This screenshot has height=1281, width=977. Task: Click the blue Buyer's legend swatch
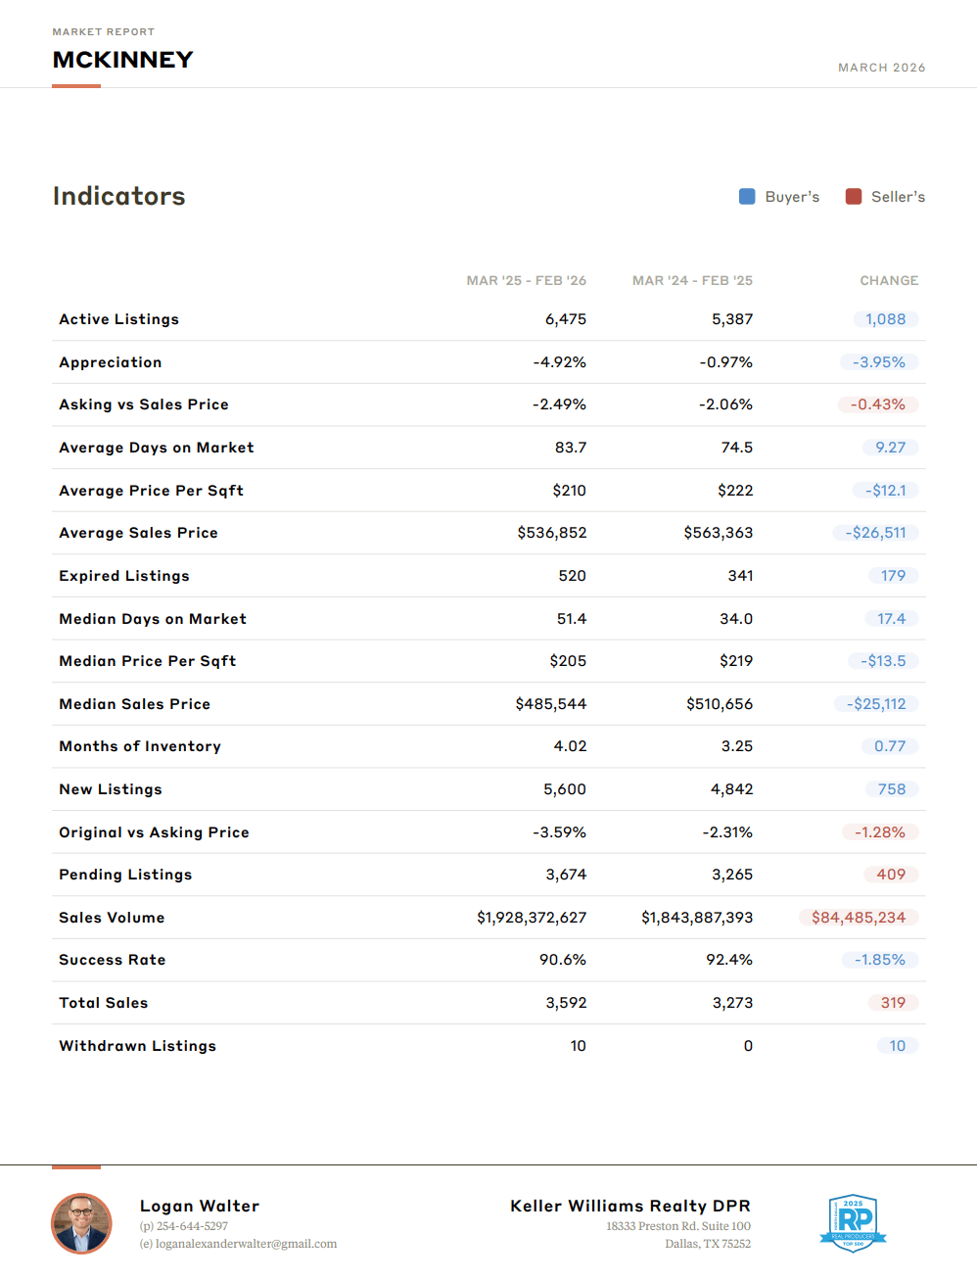747,197
